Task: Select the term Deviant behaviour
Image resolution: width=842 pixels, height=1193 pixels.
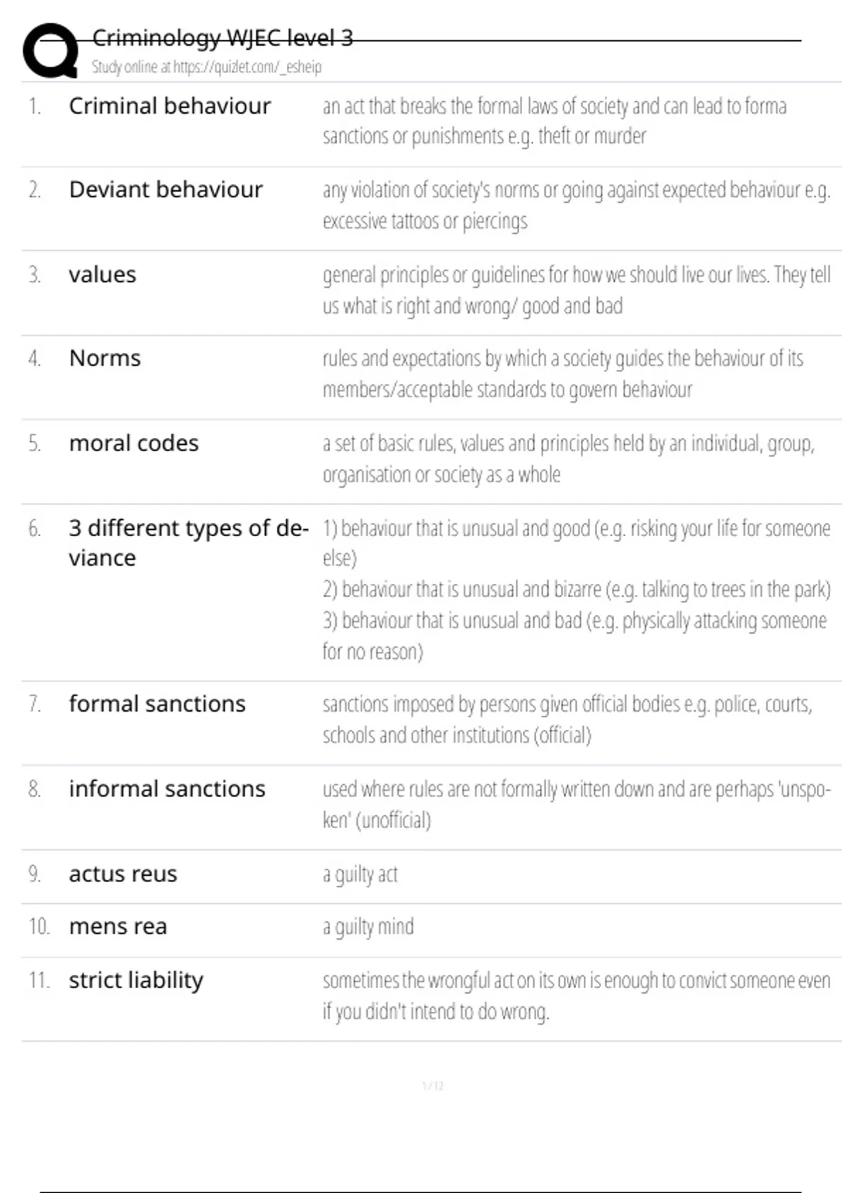Action: 166,189
